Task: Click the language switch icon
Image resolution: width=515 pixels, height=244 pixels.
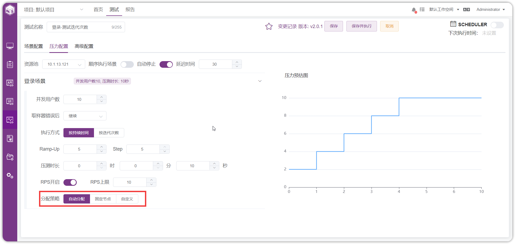Action: 466,10
